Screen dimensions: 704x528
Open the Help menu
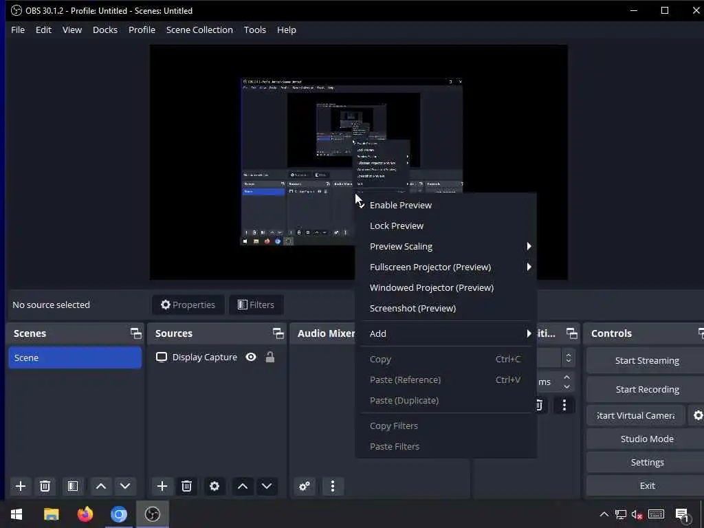(x=287, y=30)
